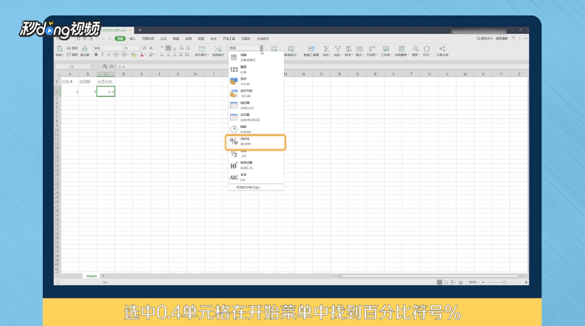Click the Name Box showing C2
The width and height of the screenshot is (585, 326).
point(72,67)
